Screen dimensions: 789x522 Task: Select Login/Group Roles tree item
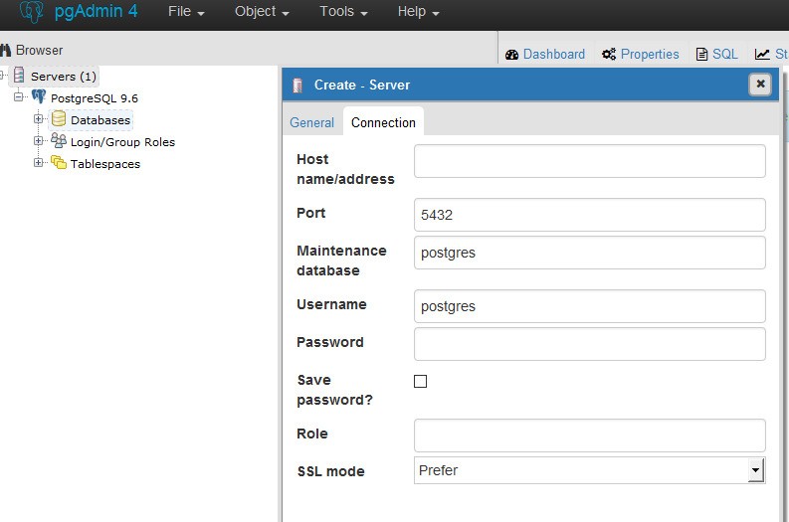click(x=122, y=142)
